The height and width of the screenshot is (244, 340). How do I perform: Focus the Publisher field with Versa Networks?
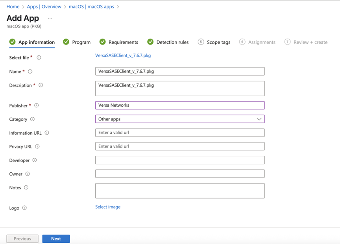[x=180, y=105]
